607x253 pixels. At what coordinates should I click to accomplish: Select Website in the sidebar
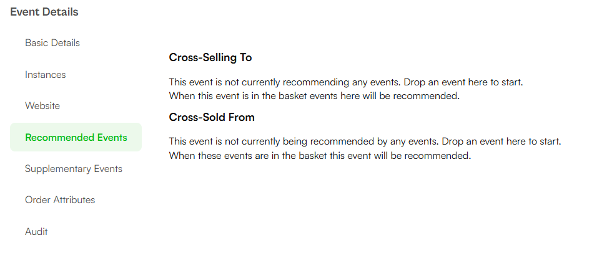point(42,106)
